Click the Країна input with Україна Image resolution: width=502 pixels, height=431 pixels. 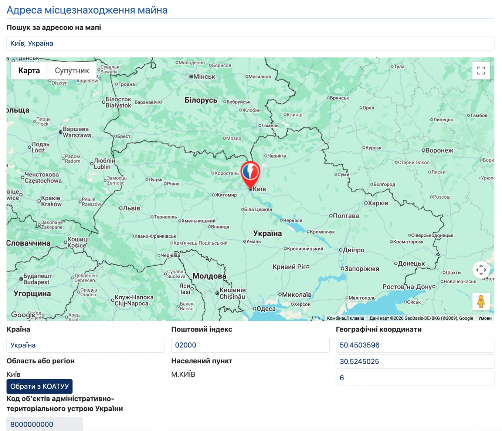coord(86,345)
